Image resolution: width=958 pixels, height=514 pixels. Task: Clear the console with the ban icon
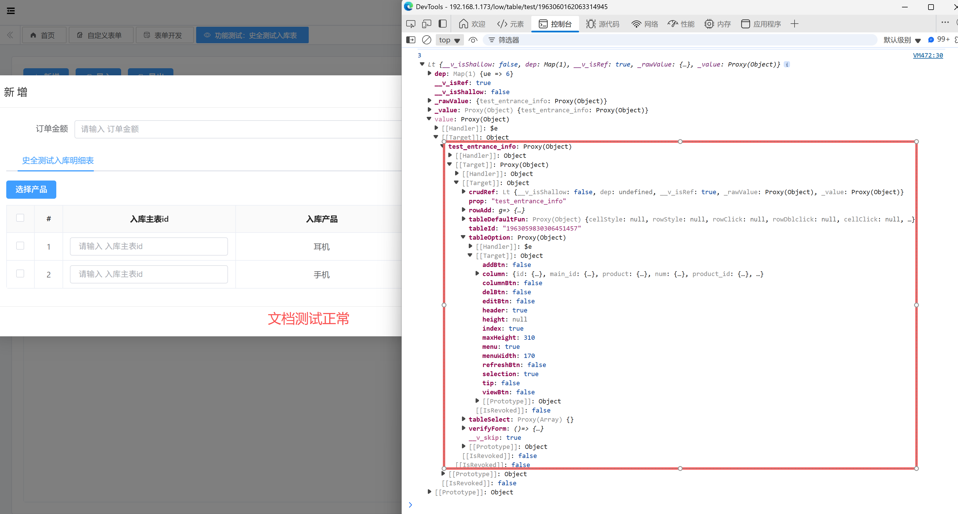coord(427,40)
